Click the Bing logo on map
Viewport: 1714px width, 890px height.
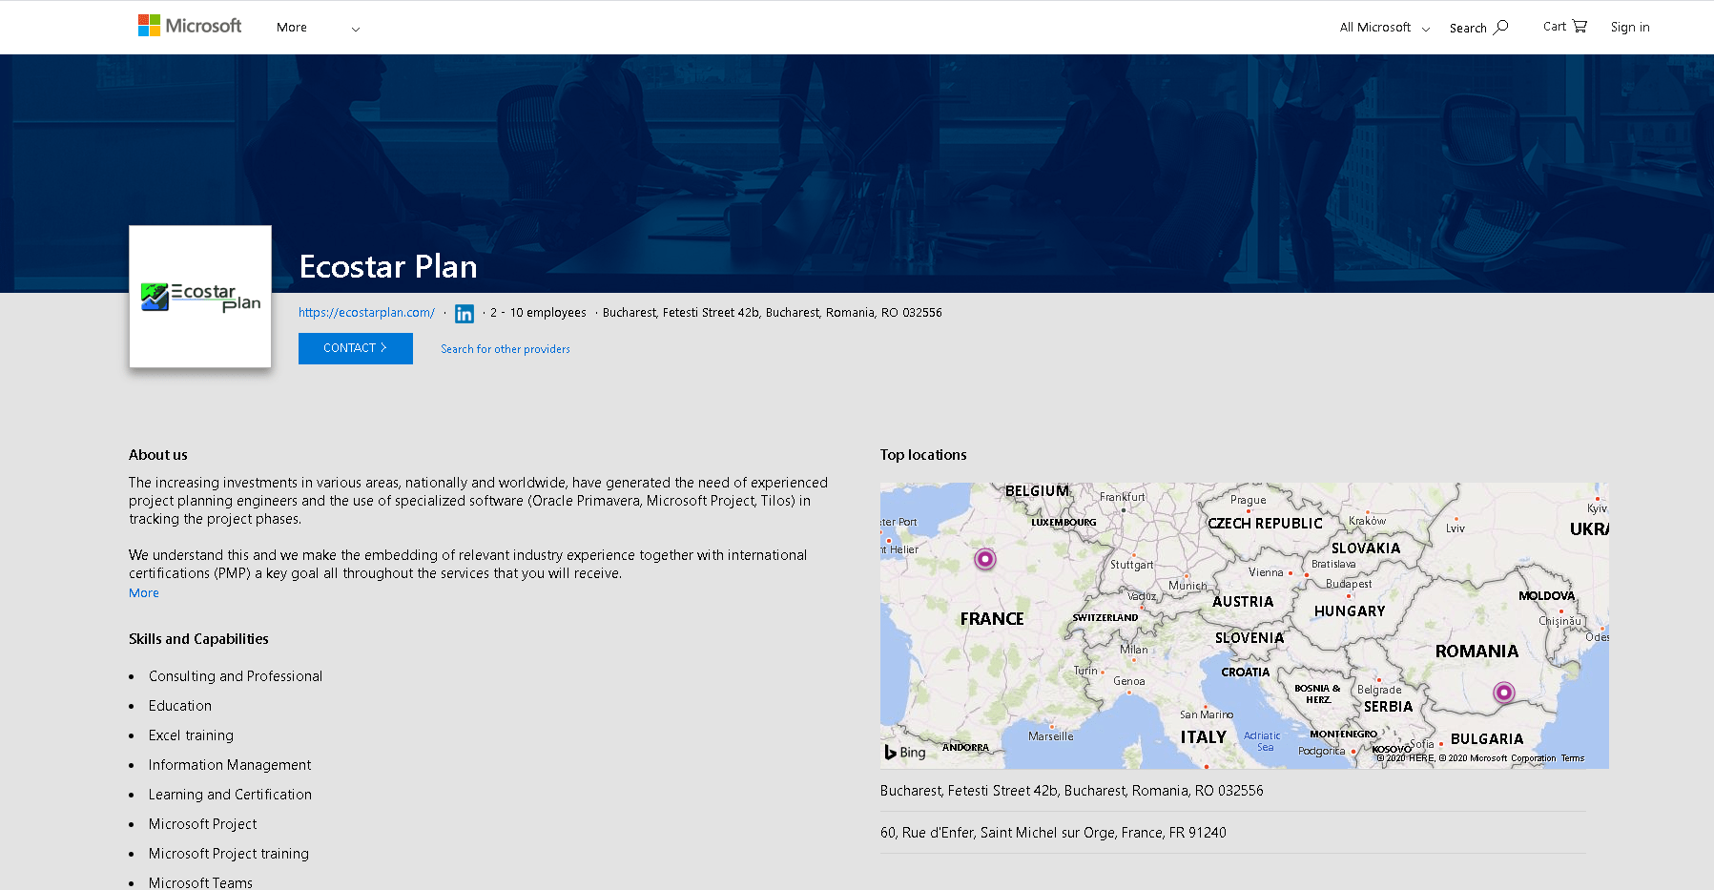(905, 752)
